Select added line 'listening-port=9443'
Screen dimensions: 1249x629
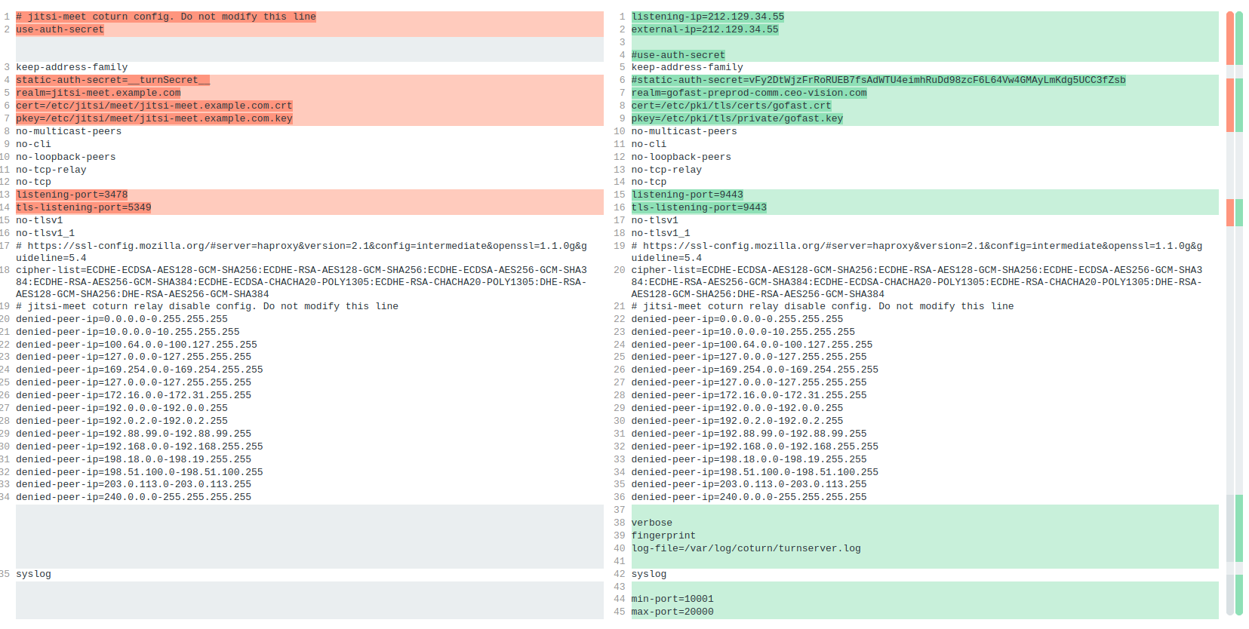(x=688, y=195)
